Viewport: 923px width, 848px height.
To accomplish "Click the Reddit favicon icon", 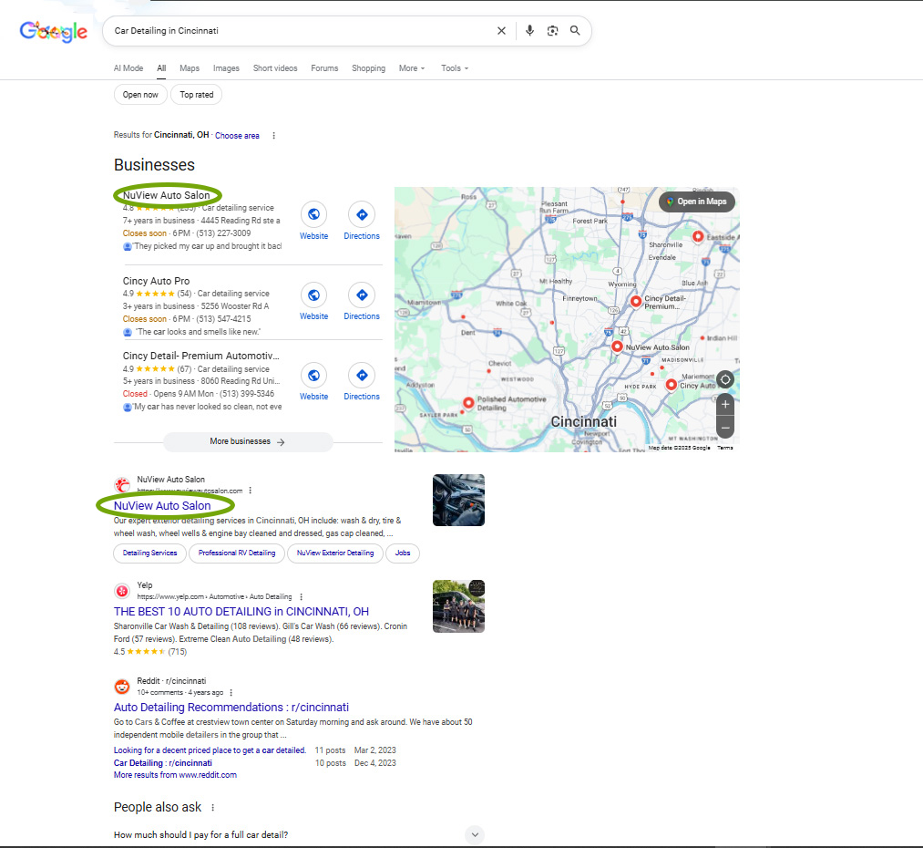I will (122, 687).
